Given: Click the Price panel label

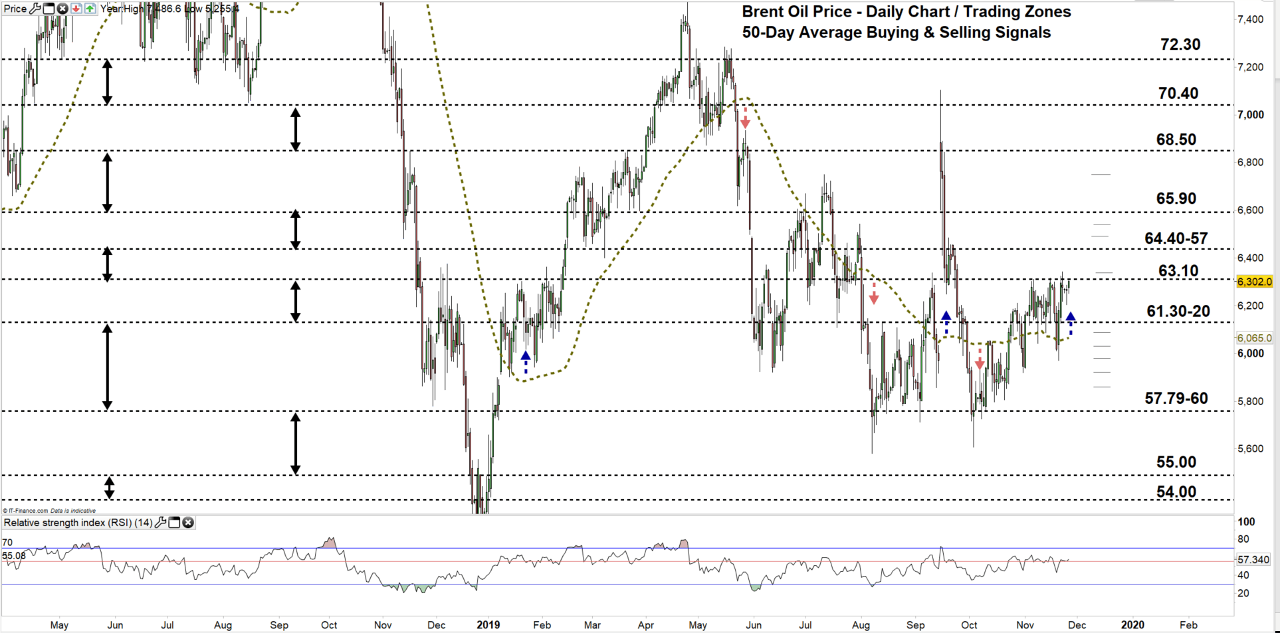Looking at the screenshot, I should pos(15,9).
